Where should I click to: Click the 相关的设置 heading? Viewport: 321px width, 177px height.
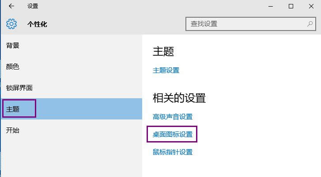click(179, 98)
